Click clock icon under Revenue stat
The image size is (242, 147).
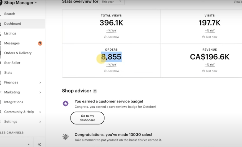(203, 71)
